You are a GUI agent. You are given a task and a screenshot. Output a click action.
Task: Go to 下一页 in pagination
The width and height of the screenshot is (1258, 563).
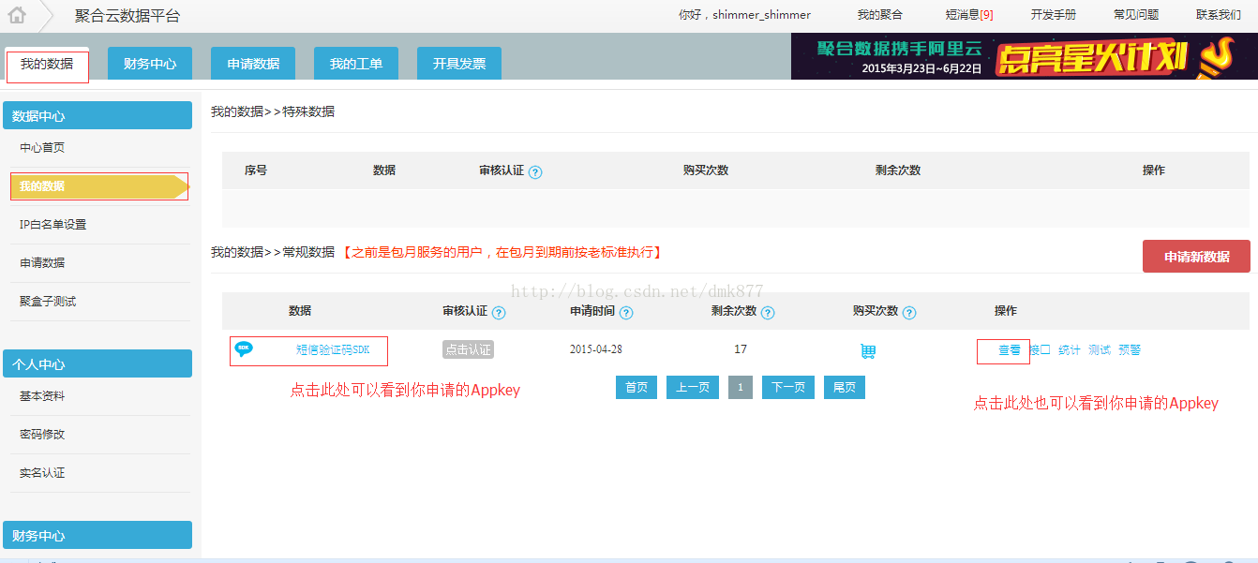[787, 387]
